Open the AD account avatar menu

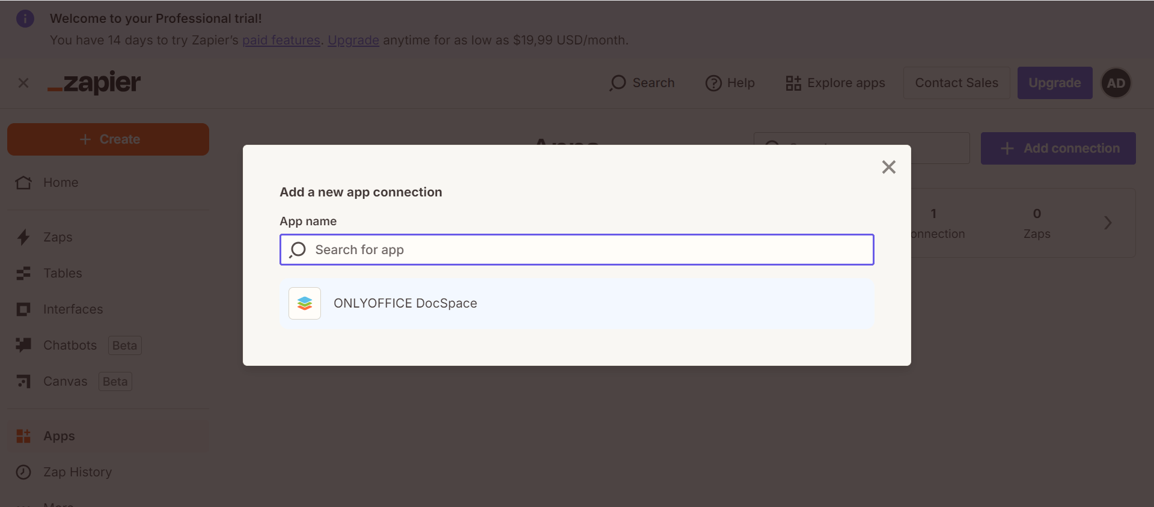[1116, 83]
